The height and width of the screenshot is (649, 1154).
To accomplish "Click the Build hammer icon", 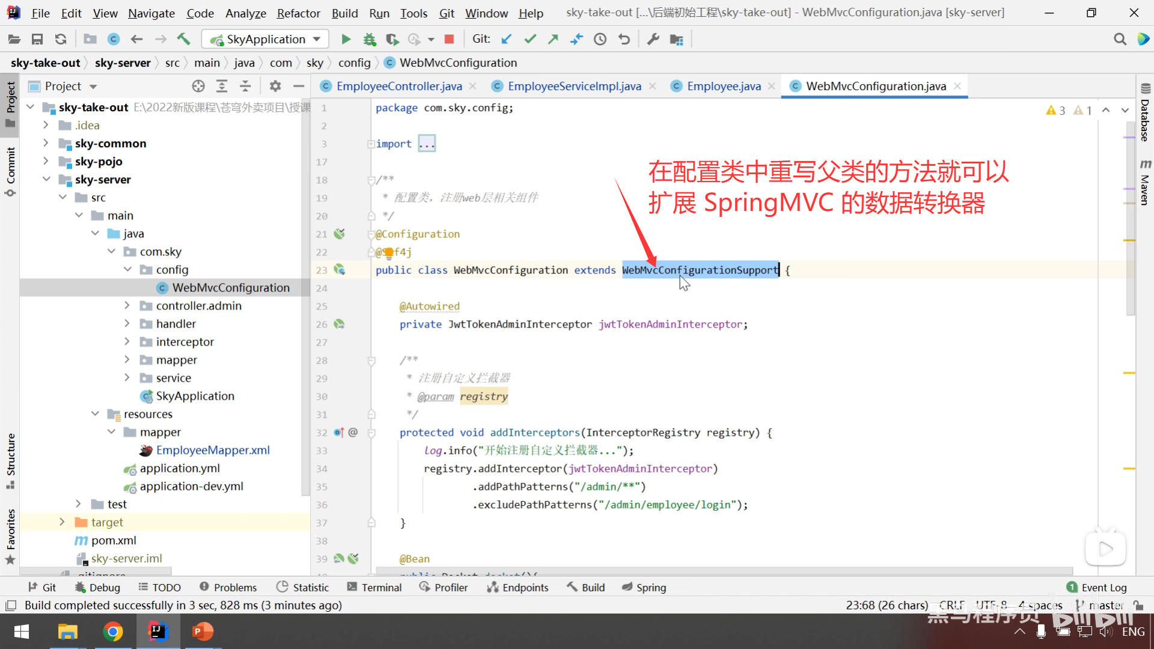I will [183, 39].
